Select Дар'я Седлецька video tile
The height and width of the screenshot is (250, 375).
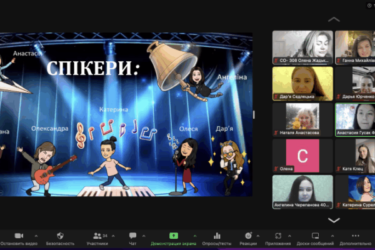[x=302, y=84]
